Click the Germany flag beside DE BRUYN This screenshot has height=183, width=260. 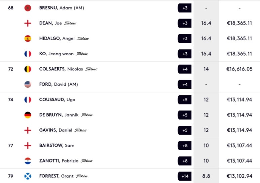click(x=28, y=115)
